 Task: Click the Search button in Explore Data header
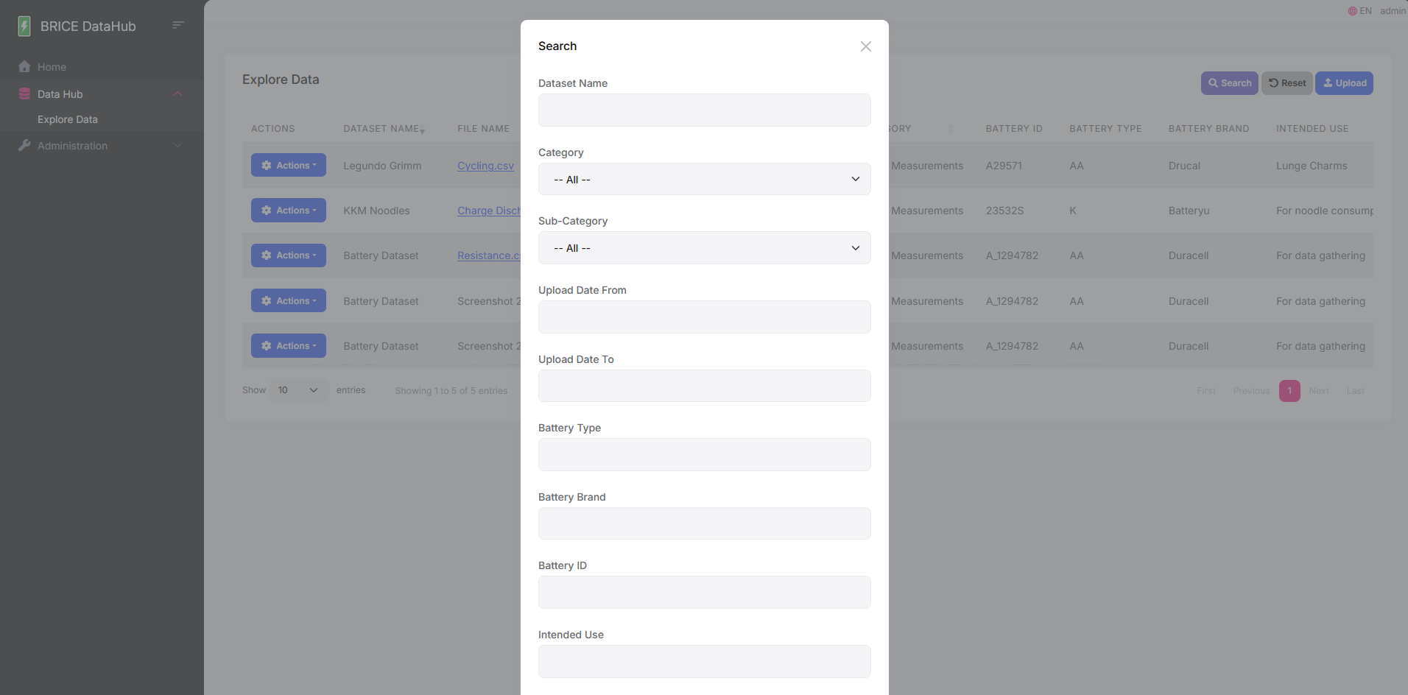(1229, 83)
